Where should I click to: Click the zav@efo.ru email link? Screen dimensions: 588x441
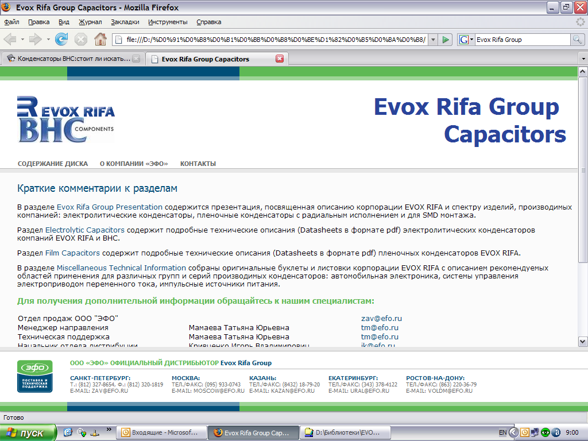click(x=381, y=318)
